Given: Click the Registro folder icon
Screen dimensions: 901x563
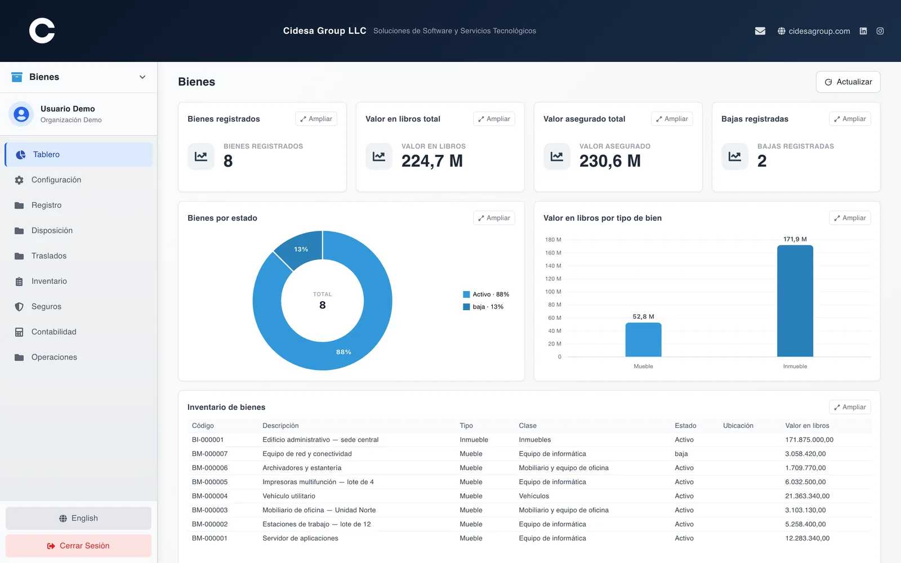Looking at the screenshot, I should point(19,205).
